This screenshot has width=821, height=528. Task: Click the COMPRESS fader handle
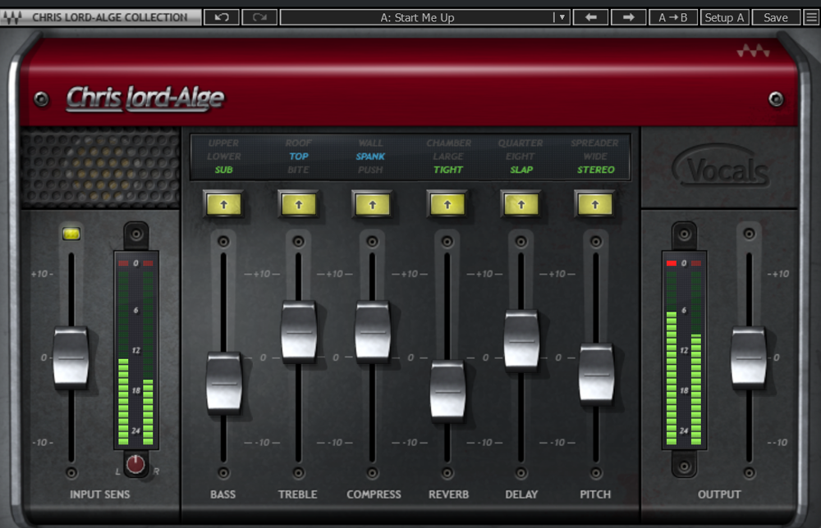coord(372,332)
